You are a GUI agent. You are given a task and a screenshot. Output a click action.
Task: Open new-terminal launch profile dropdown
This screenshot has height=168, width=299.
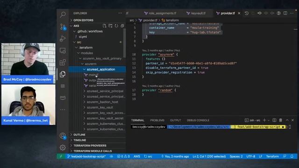269,120
